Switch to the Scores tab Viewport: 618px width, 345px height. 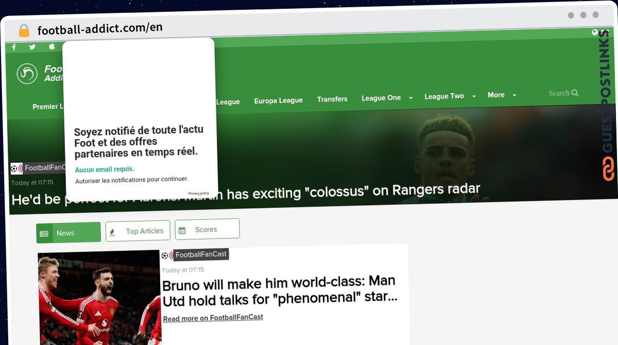207,229
